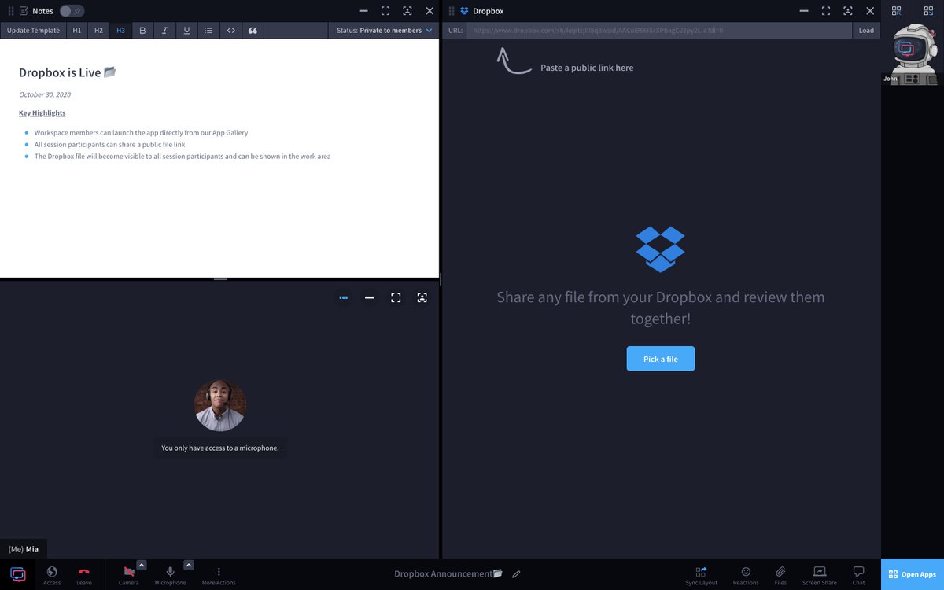Enter fullscreen on the Dropbox panel
The image size is (944, 590).
point(825,11)
